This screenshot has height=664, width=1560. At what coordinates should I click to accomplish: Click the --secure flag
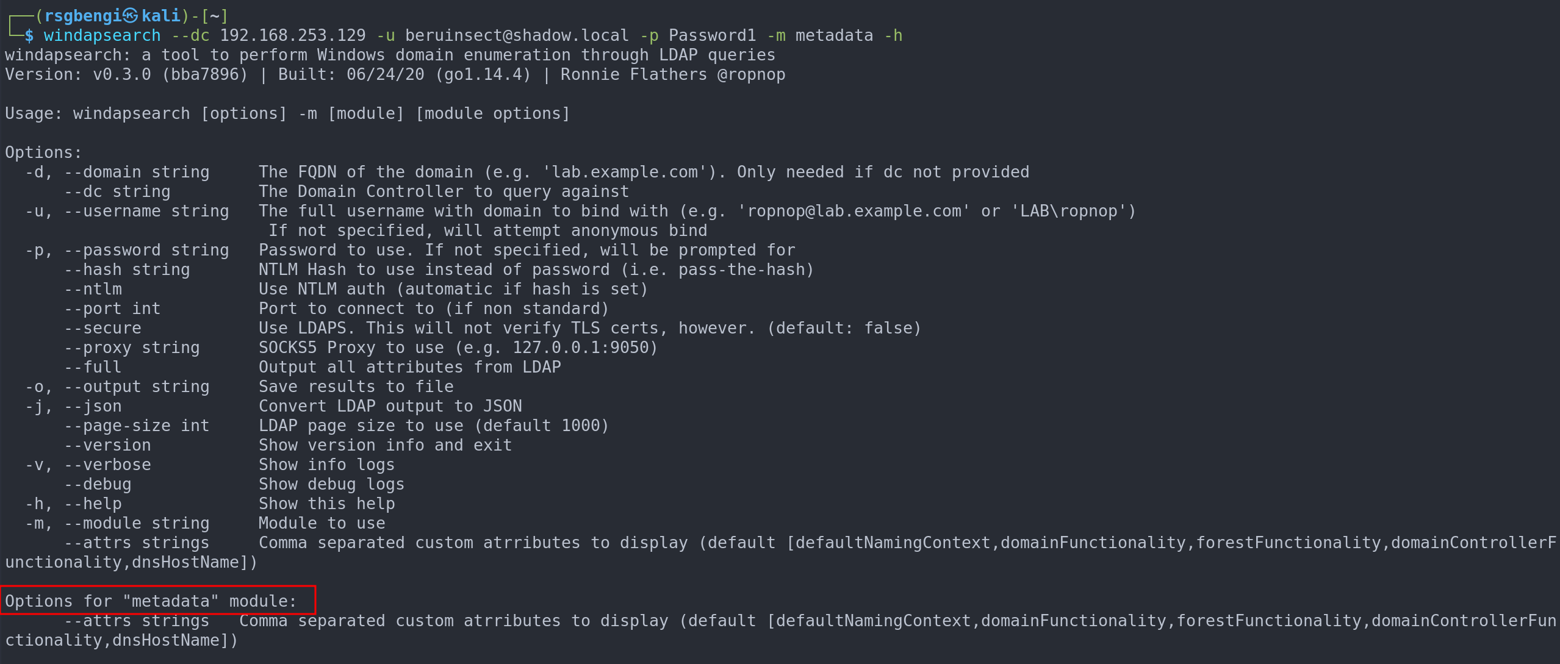102,328
